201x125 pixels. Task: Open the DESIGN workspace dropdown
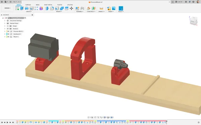click(x=7, y=8)
